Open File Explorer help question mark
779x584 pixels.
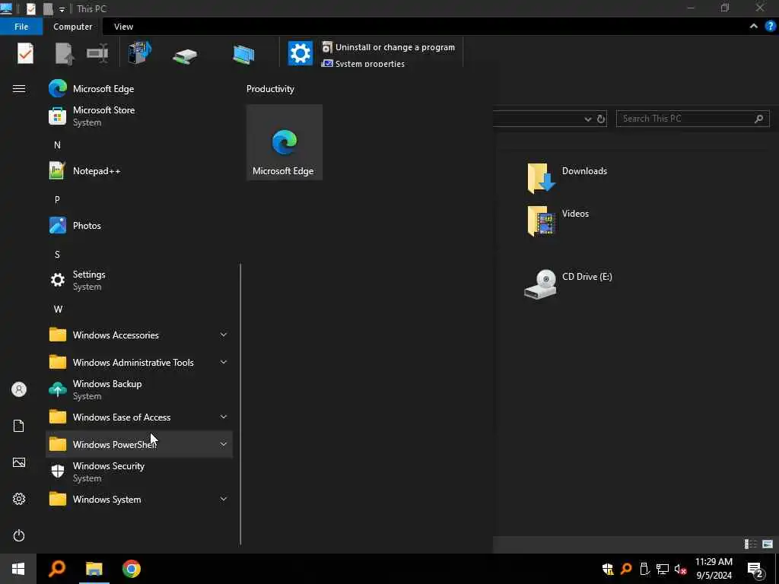[x=771, y=27]
